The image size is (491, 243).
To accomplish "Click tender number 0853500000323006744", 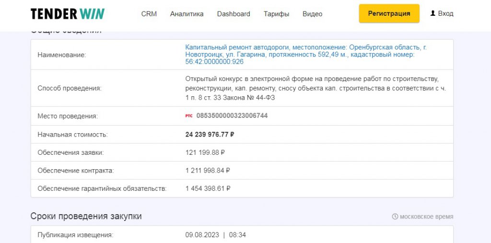I will click(x=232, y=116).
